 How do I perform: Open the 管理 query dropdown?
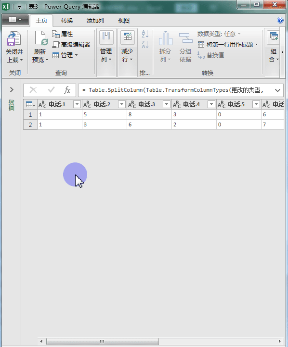[x=65, y=55]
